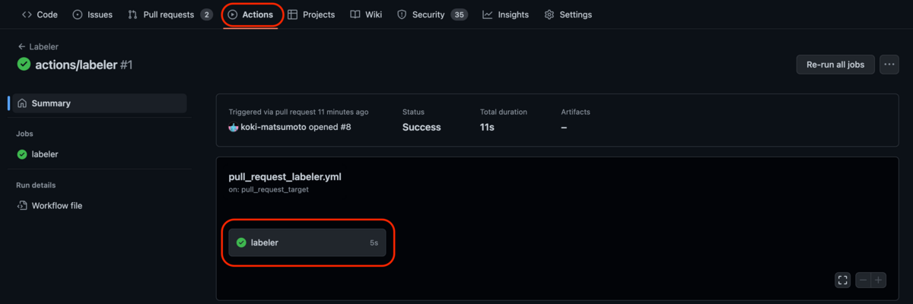Select Summary in the sidebar
Image resolution: width=913 pixels, height=304 pixels.
[x=100, y=103]
